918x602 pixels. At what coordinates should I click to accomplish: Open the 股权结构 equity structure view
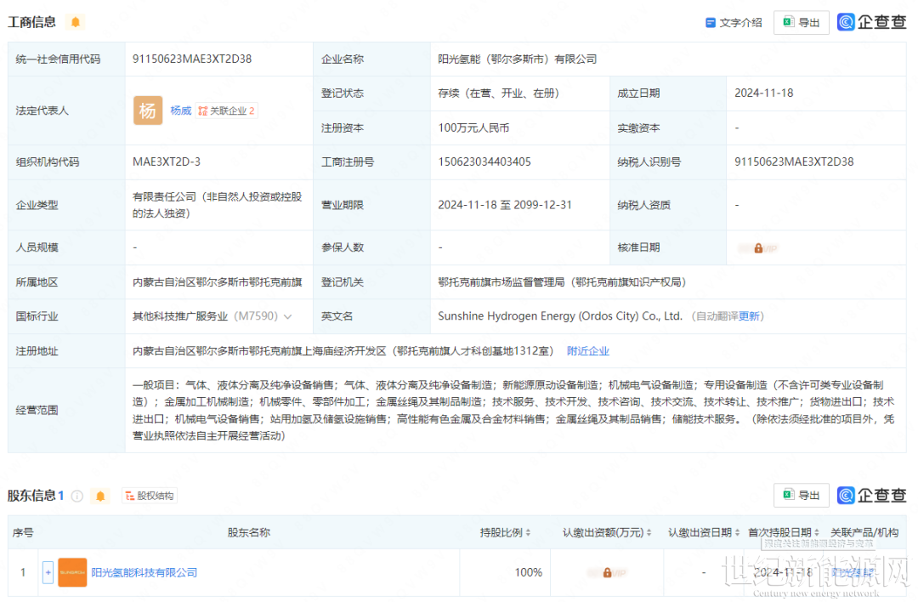point(150,496)
